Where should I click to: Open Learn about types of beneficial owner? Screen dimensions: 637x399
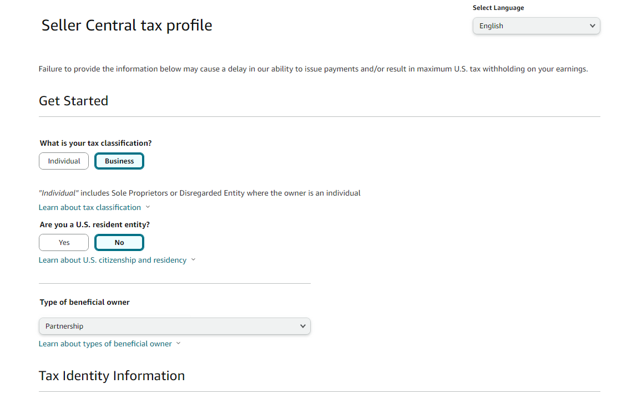(x=105, y=344)
